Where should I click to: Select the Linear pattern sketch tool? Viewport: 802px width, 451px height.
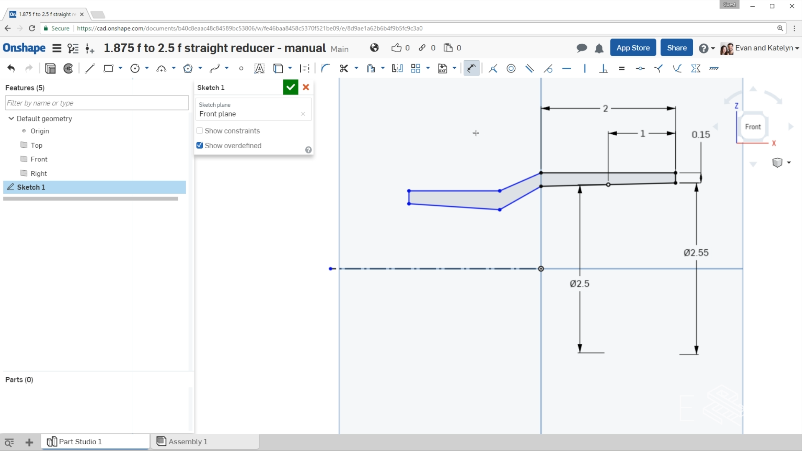(x=416, y=69)
